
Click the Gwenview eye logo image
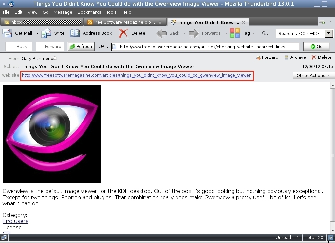coord(52,134)
